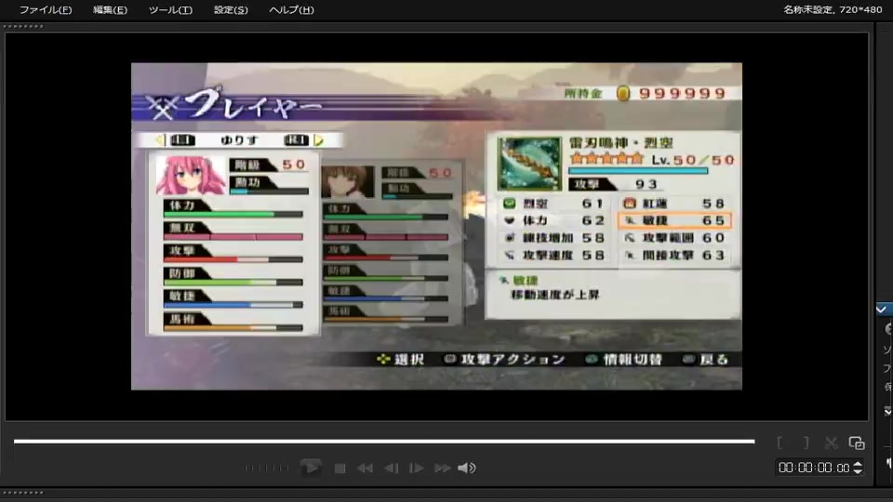893x502 pixels.
Task: Click the Stop button
Action: pos(340,468)
